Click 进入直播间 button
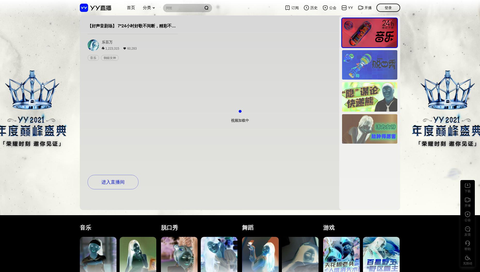This screenshot has height=272, width=480. (x=113, y=182)
